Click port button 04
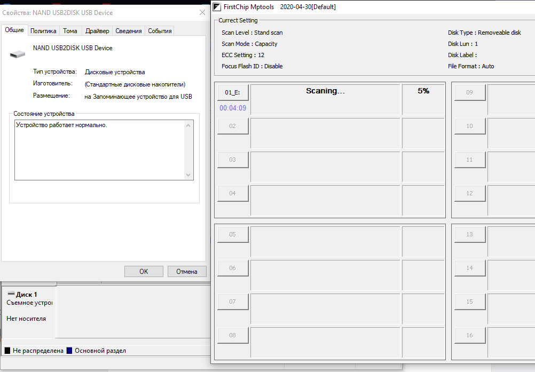The width and height of the screenshot is (535, 372). click(233, 193)
